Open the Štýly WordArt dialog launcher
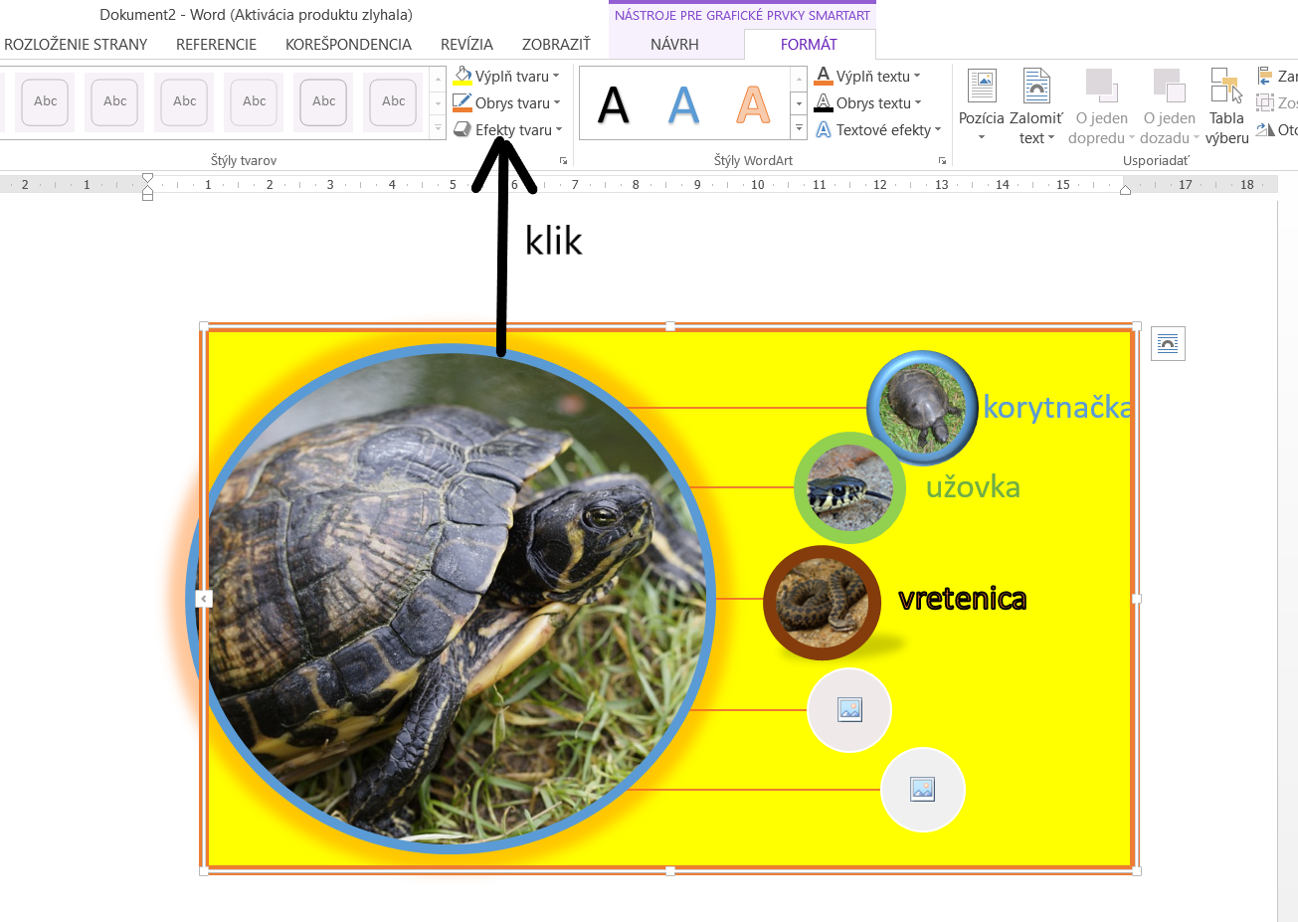 tap(942, 160)
